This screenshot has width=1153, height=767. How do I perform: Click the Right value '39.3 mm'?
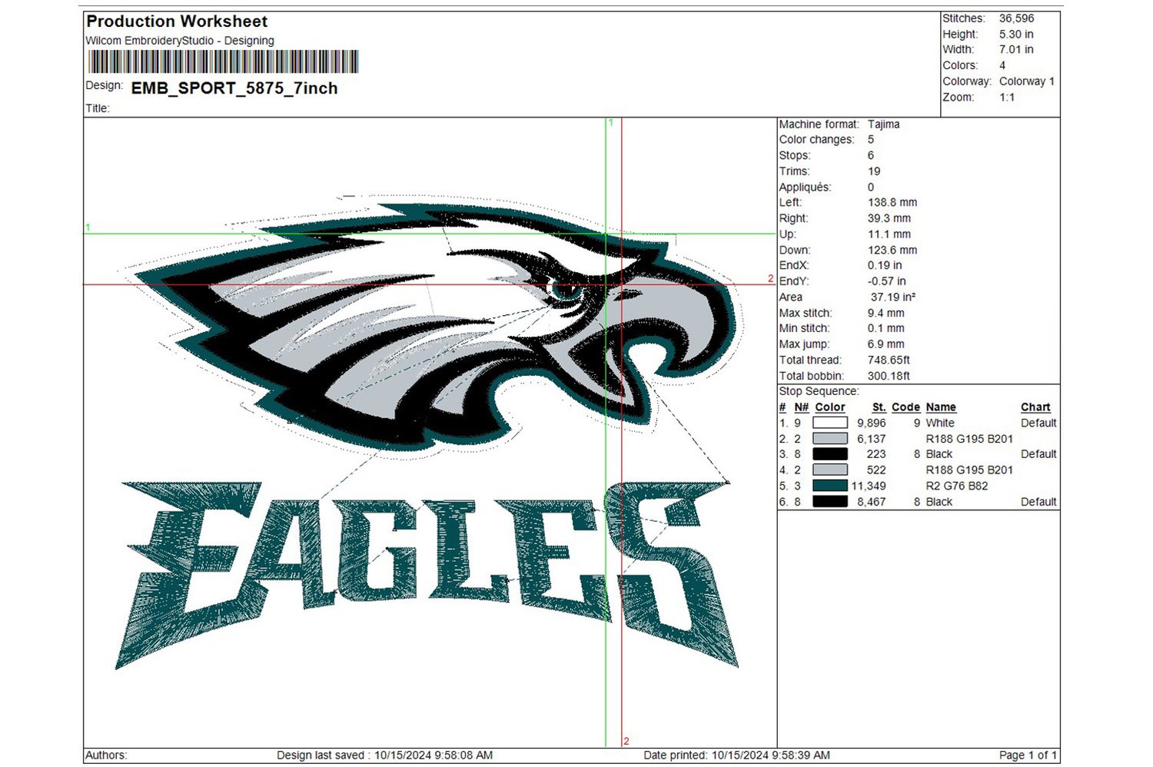pos(889,218)
